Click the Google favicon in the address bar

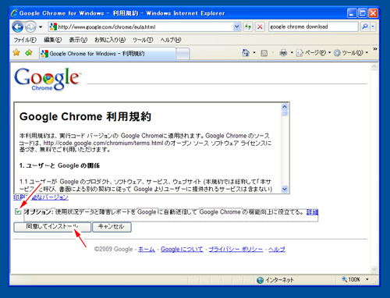tap(53, 27)
